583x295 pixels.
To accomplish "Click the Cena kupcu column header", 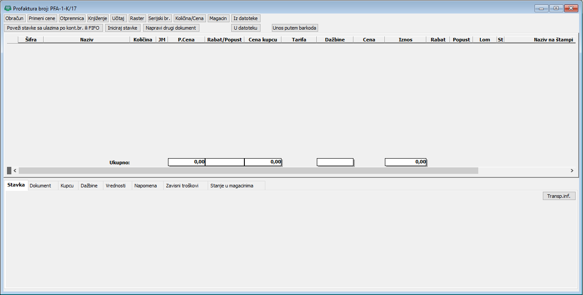I will pos(263,40).
